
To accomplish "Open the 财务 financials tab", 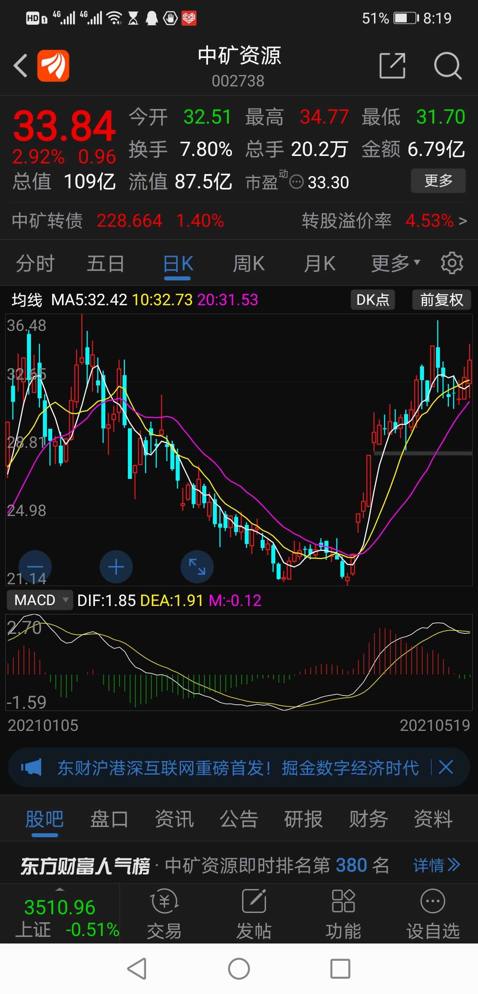I will coord(369,819).
